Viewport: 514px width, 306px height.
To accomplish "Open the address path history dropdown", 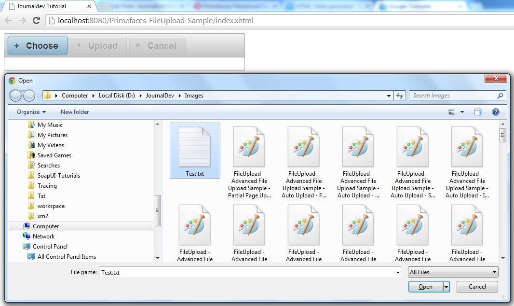I will tap(389, 96).
